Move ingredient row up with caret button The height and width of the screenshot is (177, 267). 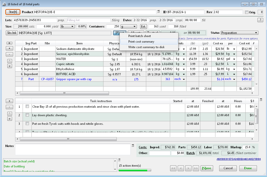[10, 61]
